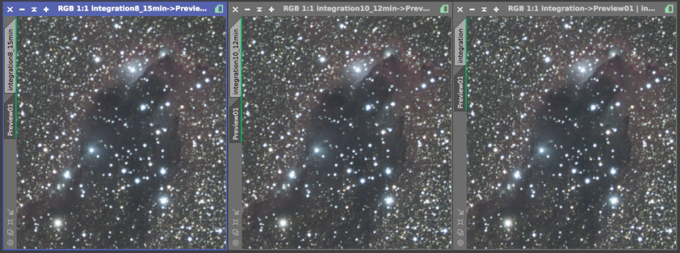
Task: Click overlapping squares icon in integration10_12min window
Action: [x=236, y=232]
